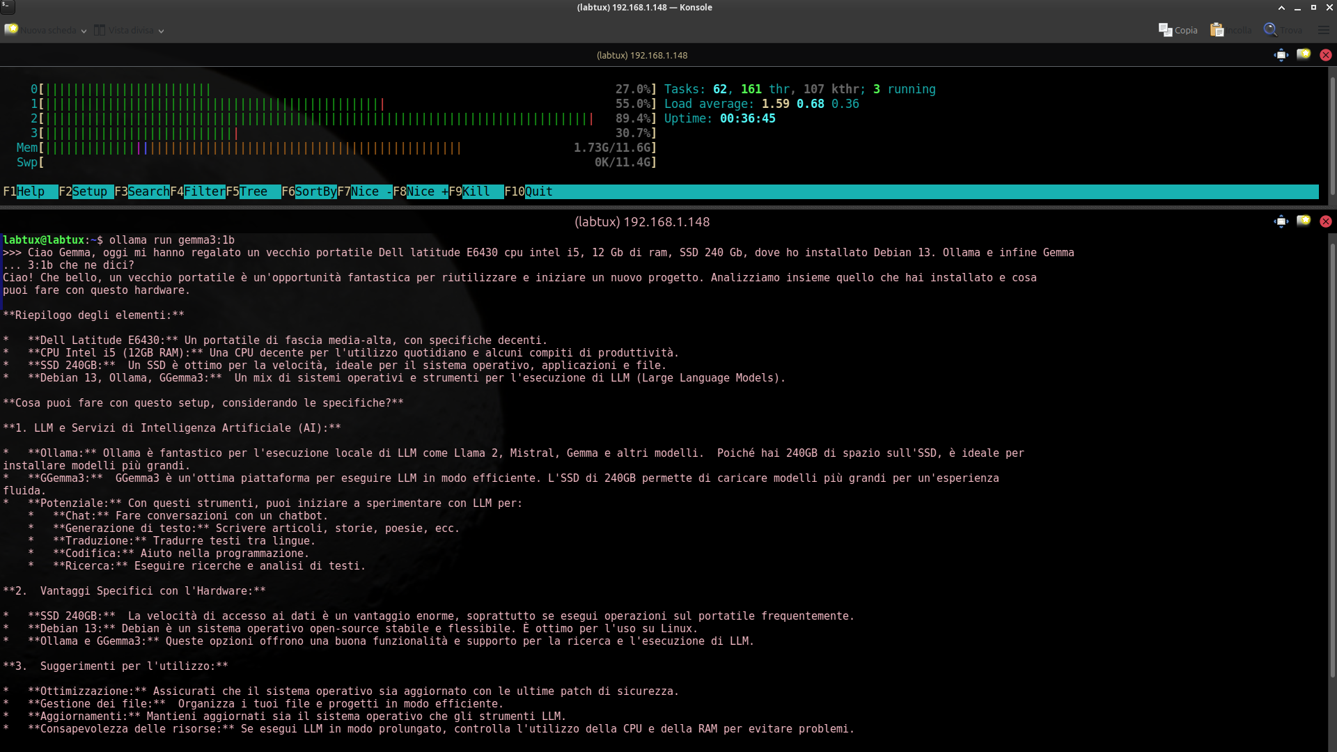
Task: Expand the Vista divisa dropdown arrow
Action: [161, 31]
